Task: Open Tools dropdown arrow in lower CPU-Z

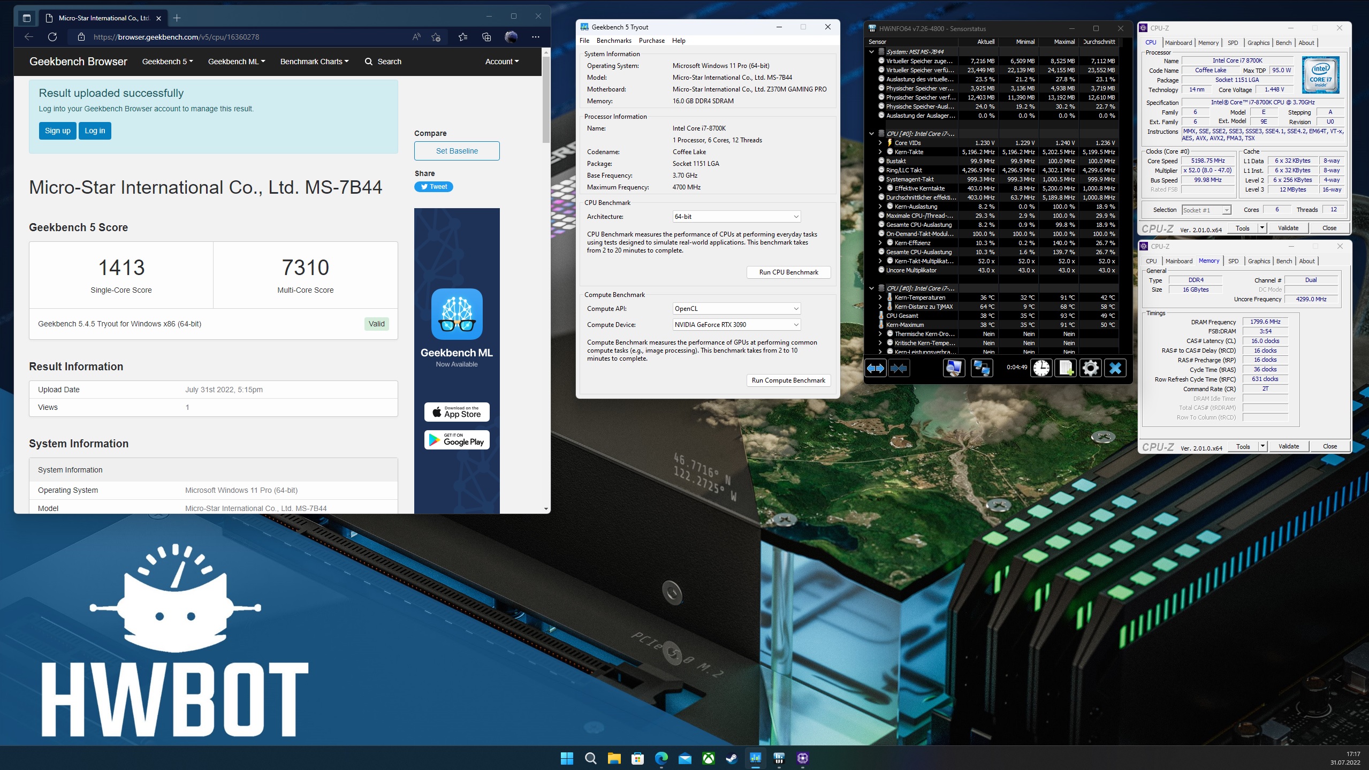Action: (1262, 446)
